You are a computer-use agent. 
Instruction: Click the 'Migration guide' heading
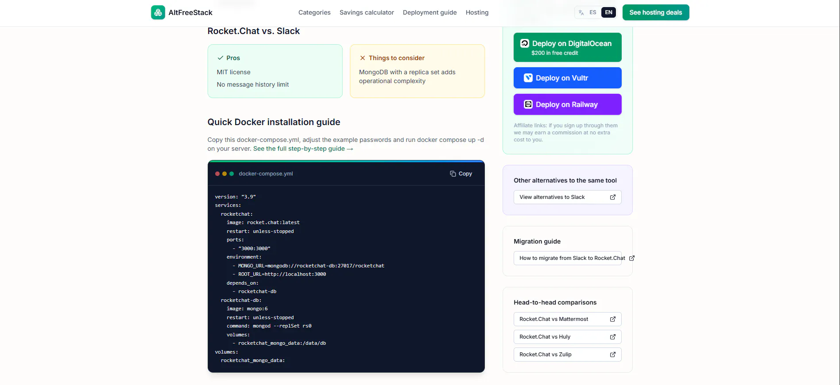pyautogui.click(x=537, y=241)
